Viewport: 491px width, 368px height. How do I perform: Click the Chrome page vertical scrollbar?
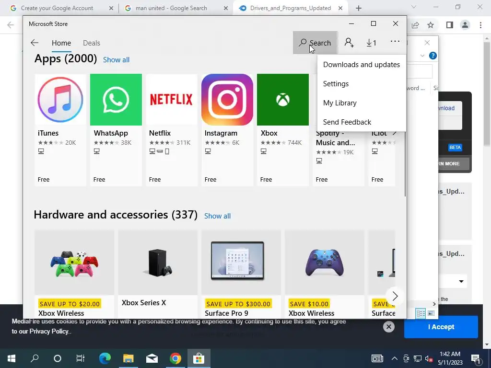[487, 94]
